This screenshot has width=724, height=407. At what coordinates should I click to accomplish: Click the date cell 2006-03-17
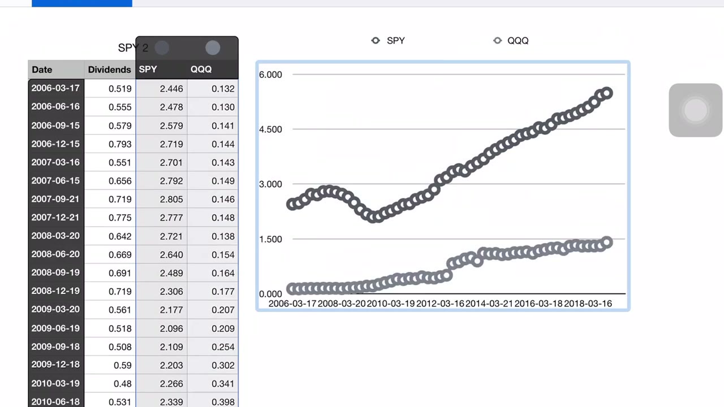(x=56, y=88)
